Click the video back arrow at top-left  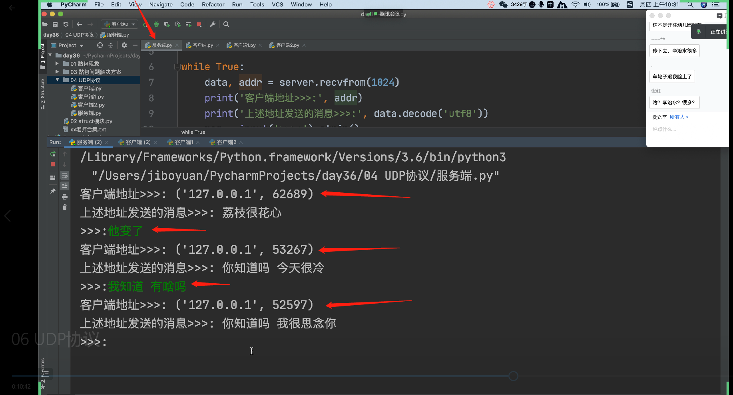point(12,8)
